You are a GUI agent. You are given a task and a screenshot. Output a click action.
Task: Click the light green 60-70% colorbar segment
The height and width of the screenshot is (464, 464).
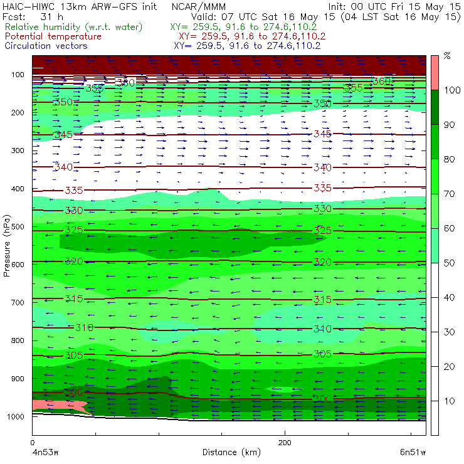click(x=435, y=211)
